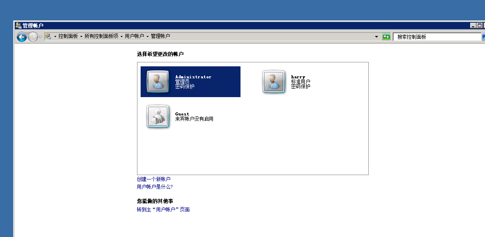Open the 用户帐户是什么? help link
Screen dimensions: 485x237
155,187
